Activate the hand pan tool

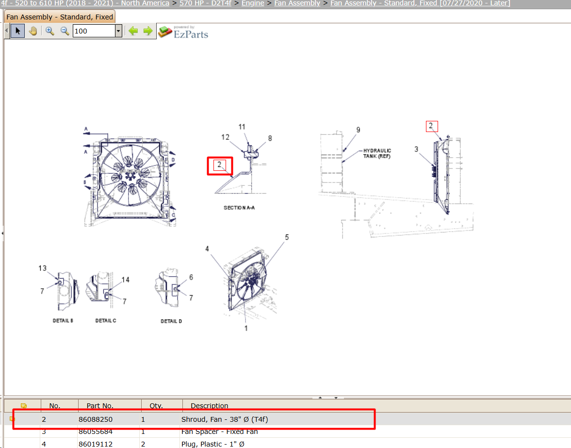[33, 31]
